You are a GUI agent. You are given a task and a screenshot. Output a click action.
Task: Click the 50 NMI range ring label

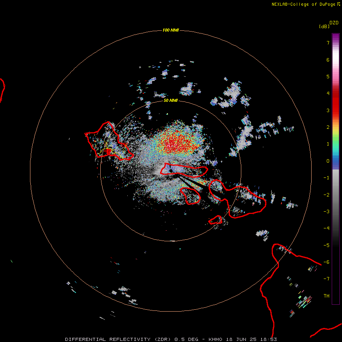[x=171, y=100]
